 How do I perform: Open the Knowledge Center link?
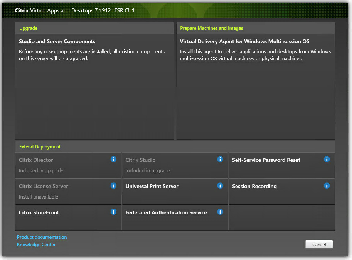click(x=36, y=245)
